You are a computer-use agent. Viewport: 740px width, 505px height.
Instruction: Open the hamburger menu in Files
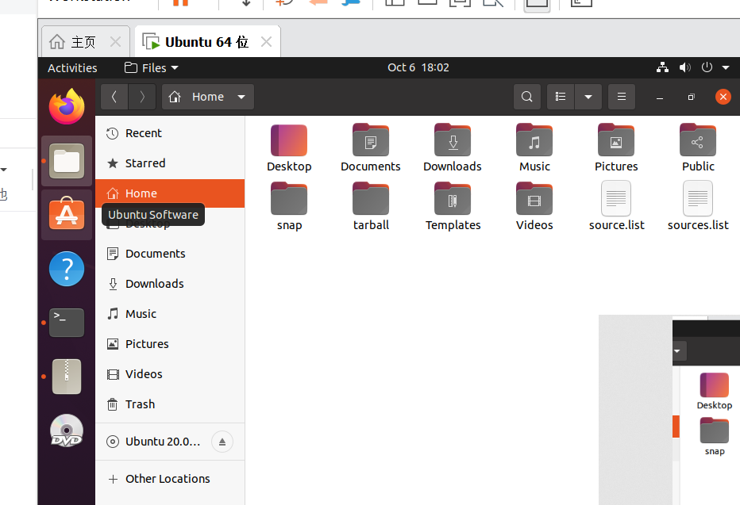(x=621, y=96)
